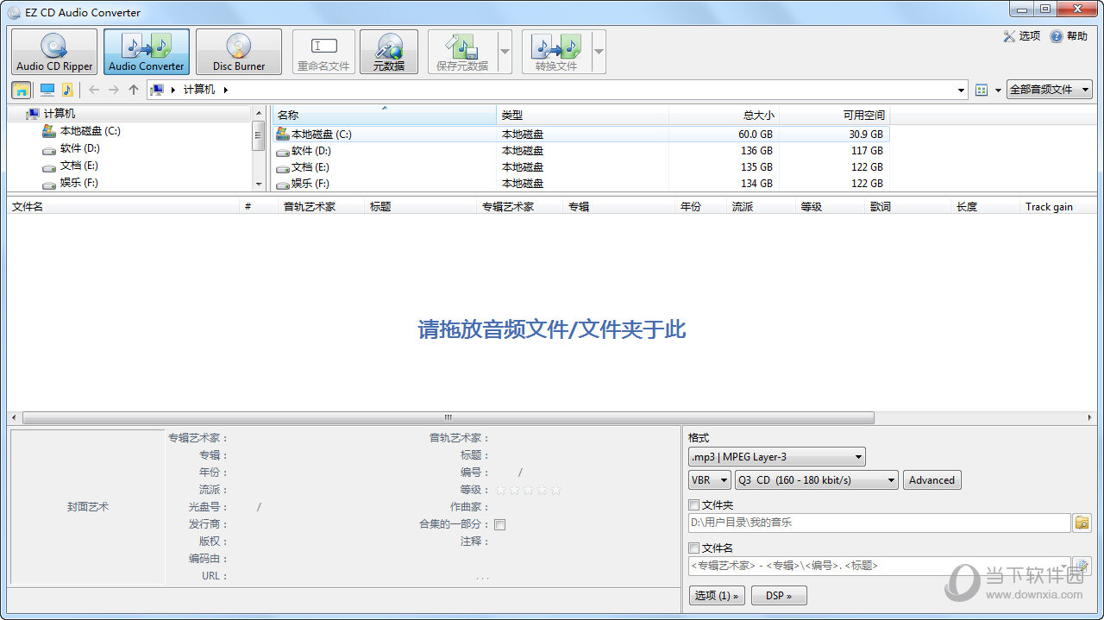The image size is (1104, 620).
Task: Sort by the 总大小 column header
Action: pos(724,115)
